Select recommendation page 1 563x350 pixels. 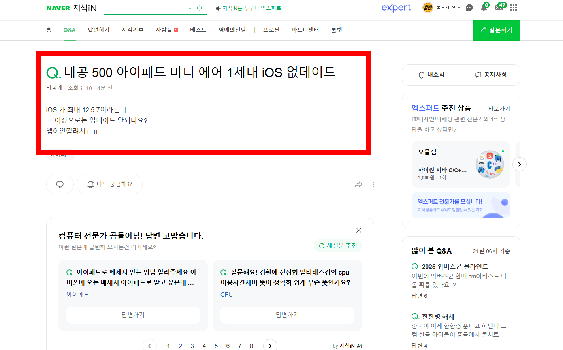pos(168,346)
